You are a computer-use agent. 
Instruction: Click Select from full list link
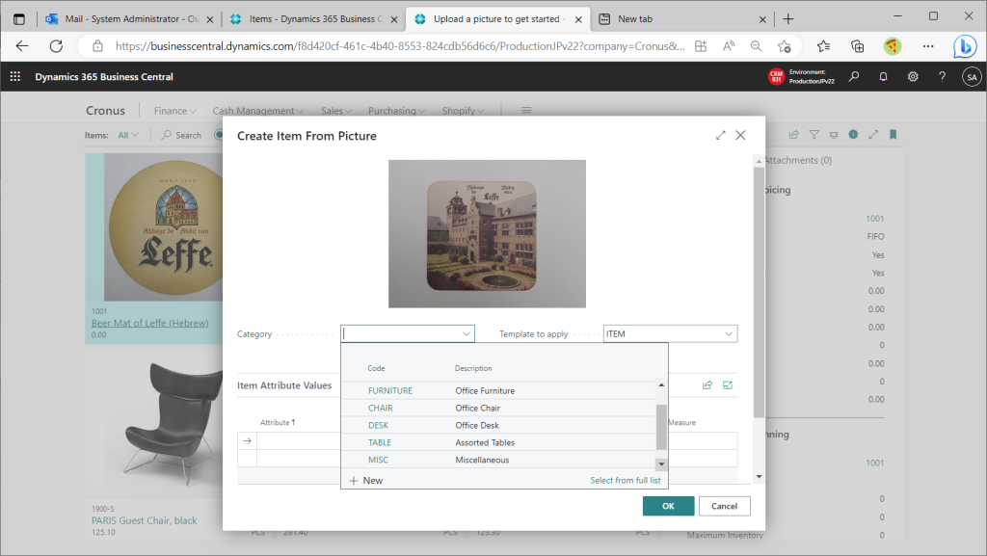click(x=625, y=481)
